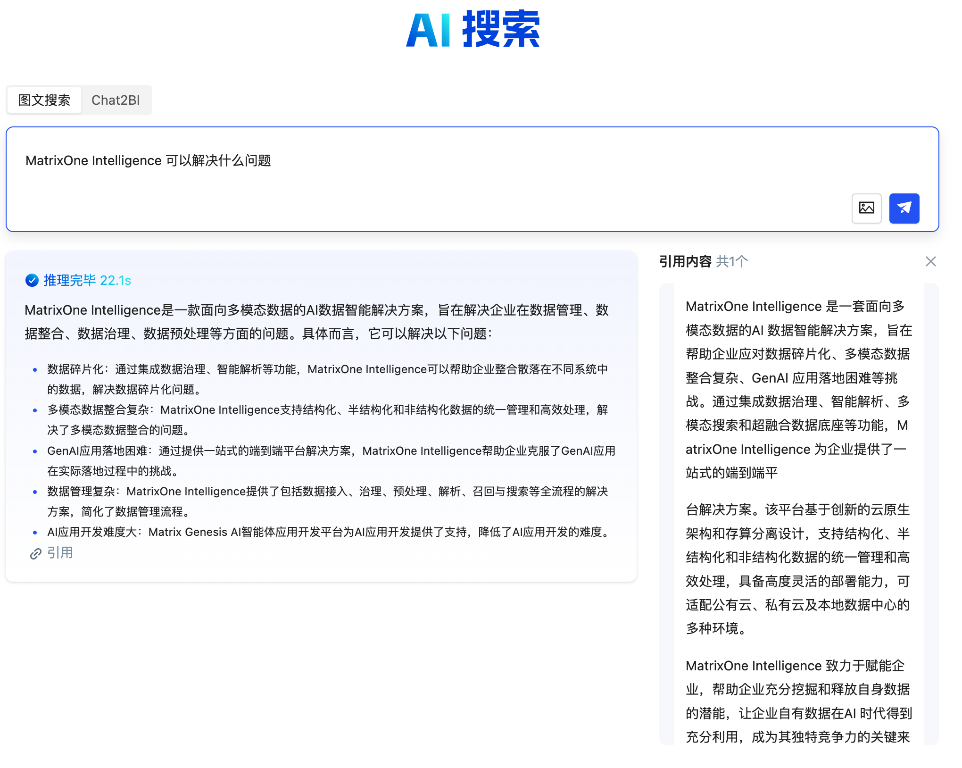The image size is (962, 768).
Task: Click the answer's intro paragraph
Action: pyautogui.click(x=317, y=322)
